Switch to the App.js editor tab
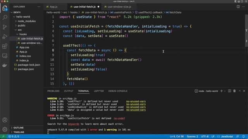The width and height of the screenshot is (248, 139). 53,7
